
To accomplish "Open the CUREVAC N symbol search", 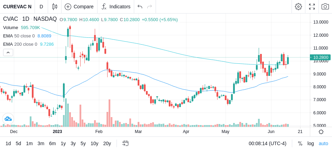I will tap(17, 7).
